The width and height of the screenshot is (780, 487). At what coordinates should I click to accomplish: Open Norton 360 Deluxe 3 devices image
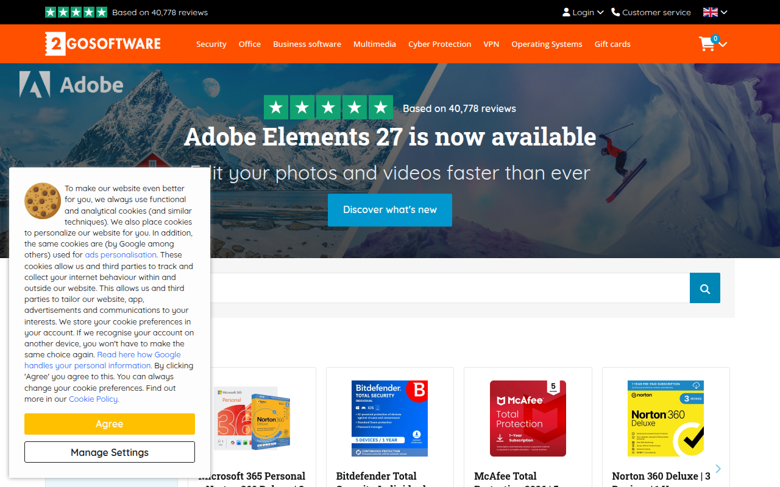pyautogui.click(x=666, y=419)
